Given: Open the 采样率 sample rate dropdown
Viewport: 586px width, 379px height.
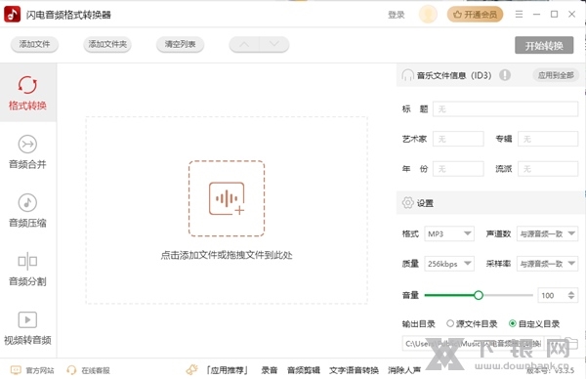Looking at the screenshot, I should pos(548,264).
